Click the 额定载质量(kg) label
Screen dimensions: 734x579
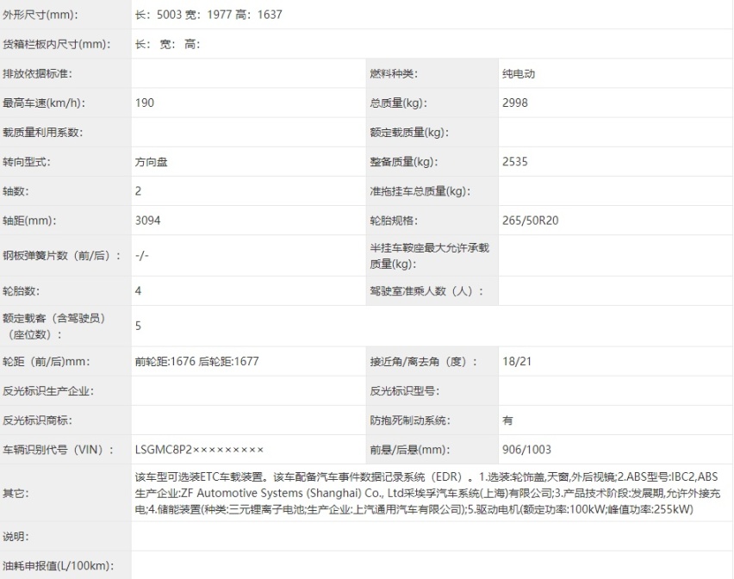tap(409, 133)
